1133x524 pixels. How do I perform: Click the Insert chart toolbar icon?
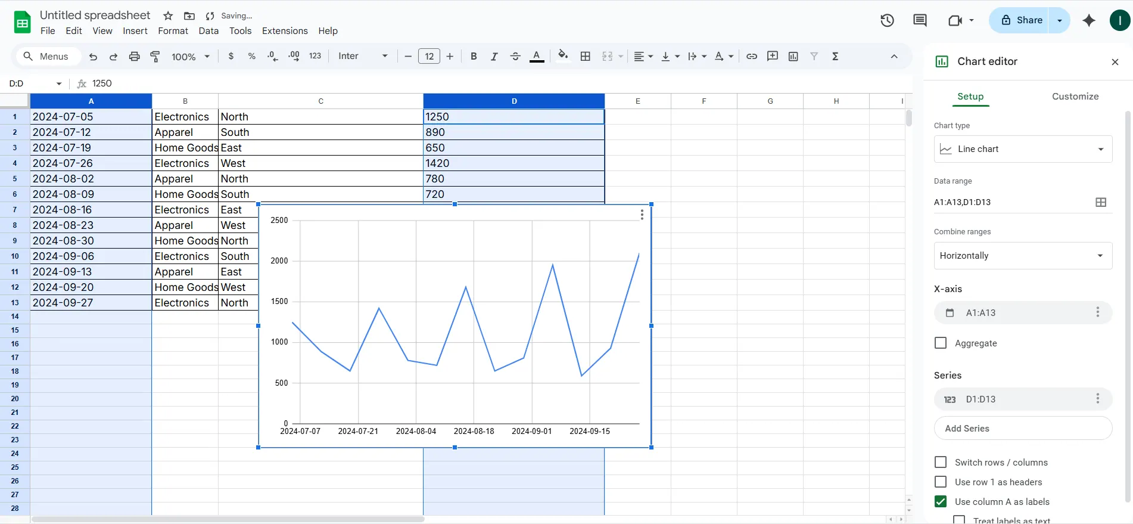[x=793, y=56]
